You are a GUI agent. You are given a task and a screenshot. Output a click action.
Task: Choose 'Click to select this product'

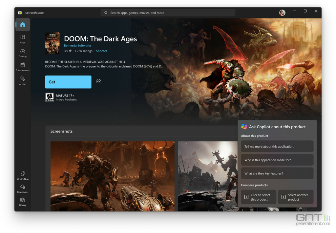pyautogui.click(x=259, y=197)
